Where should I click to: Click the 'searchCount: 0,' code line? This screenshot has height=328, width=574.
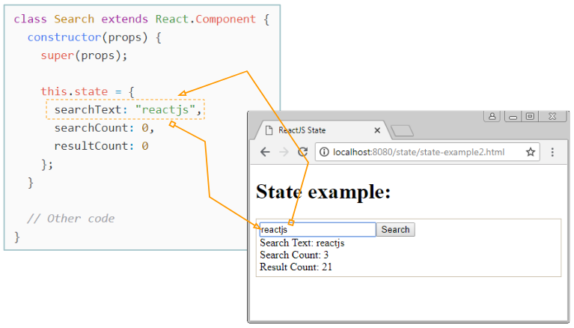click(104, 128)
